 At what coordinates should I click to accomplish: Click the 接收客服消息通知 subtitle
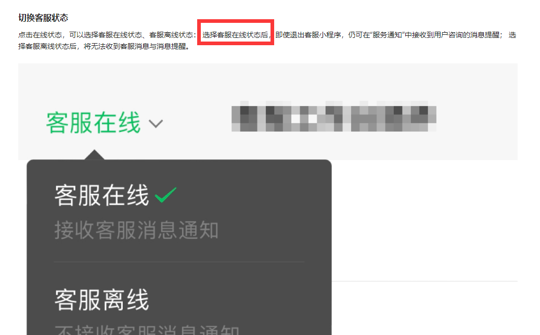click(x=136, y=230)
